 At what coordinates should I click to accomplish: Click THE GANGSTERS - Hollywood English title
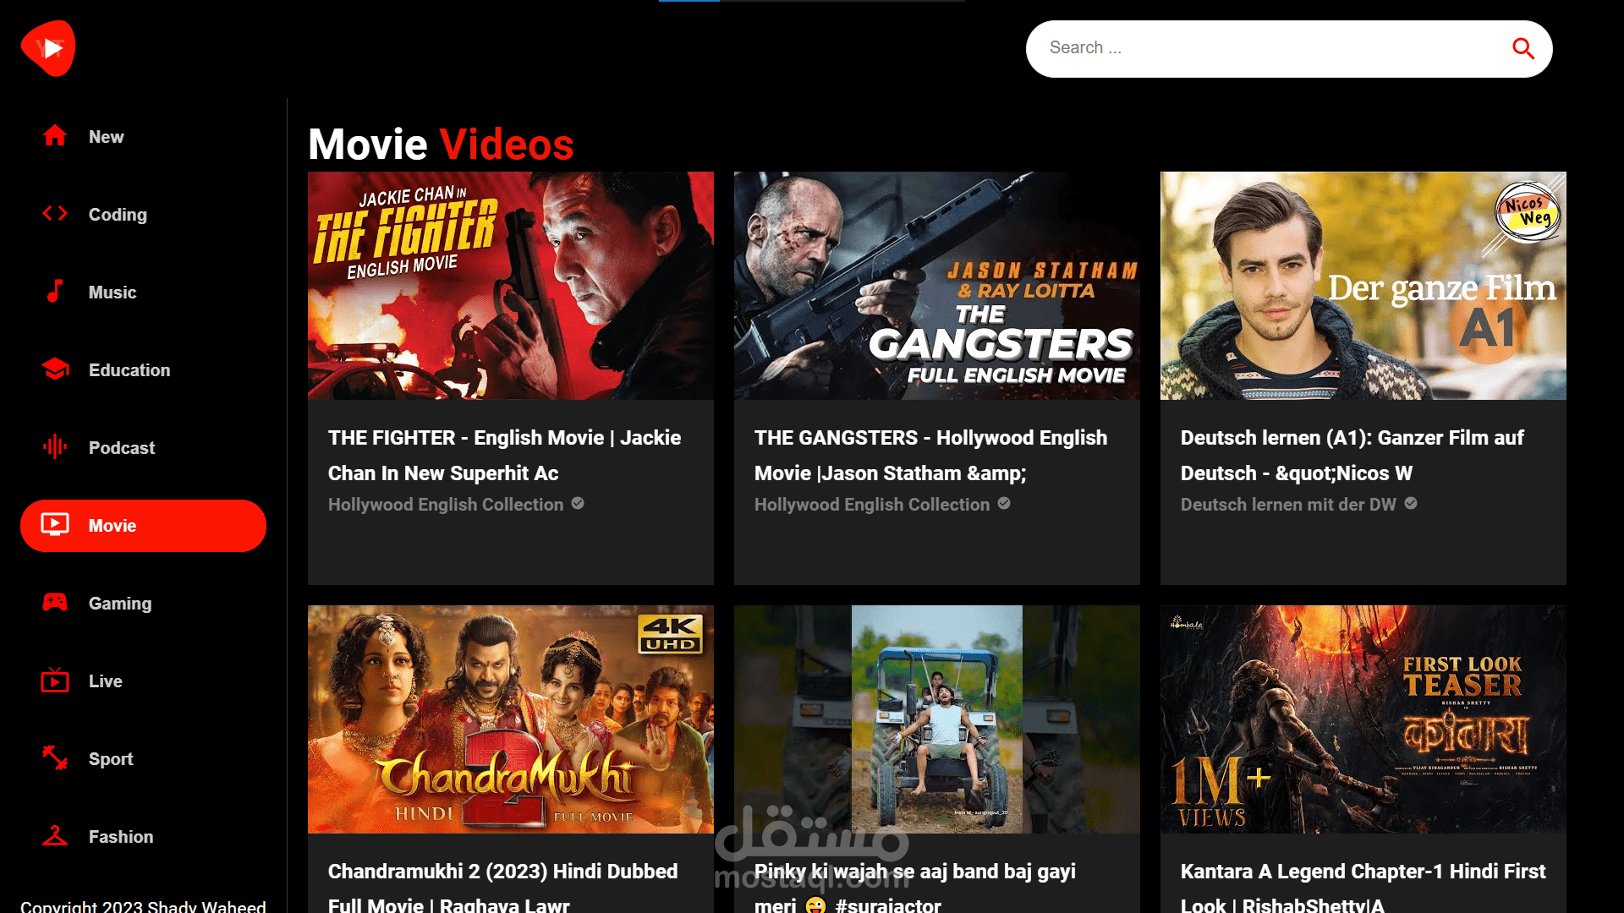[931, 456]
